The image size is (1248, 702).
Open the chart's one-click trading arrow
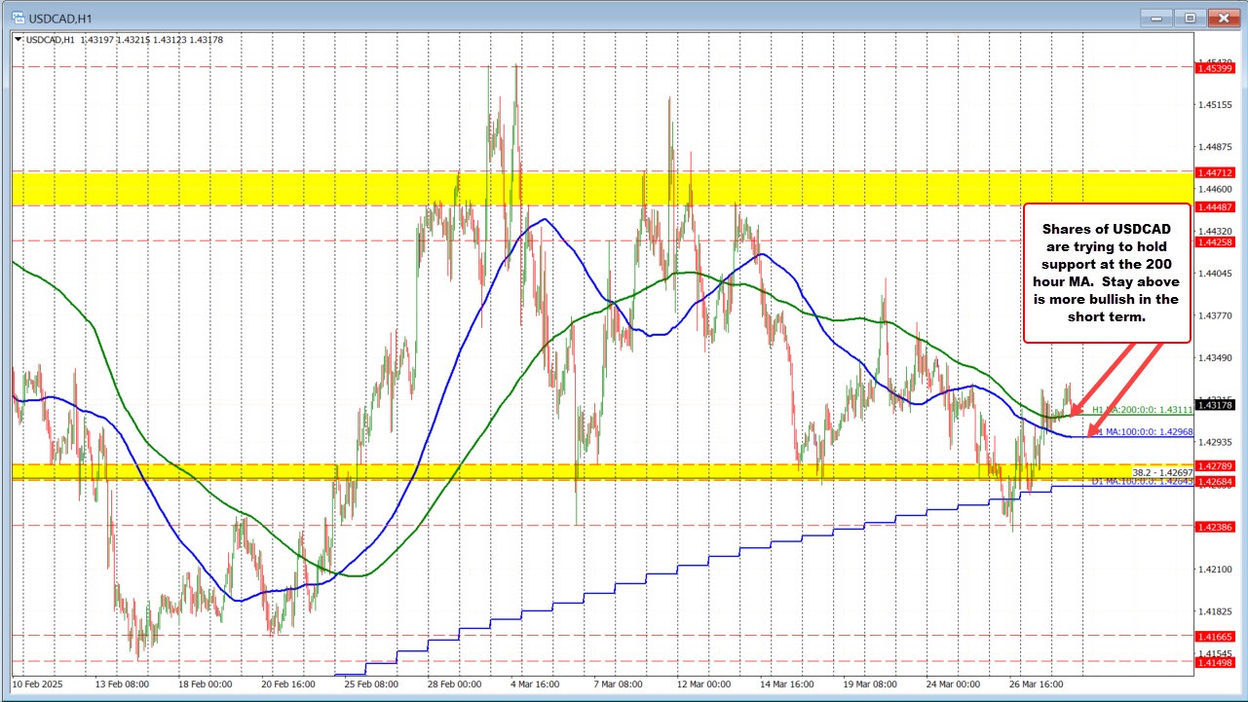pos(18,39)
